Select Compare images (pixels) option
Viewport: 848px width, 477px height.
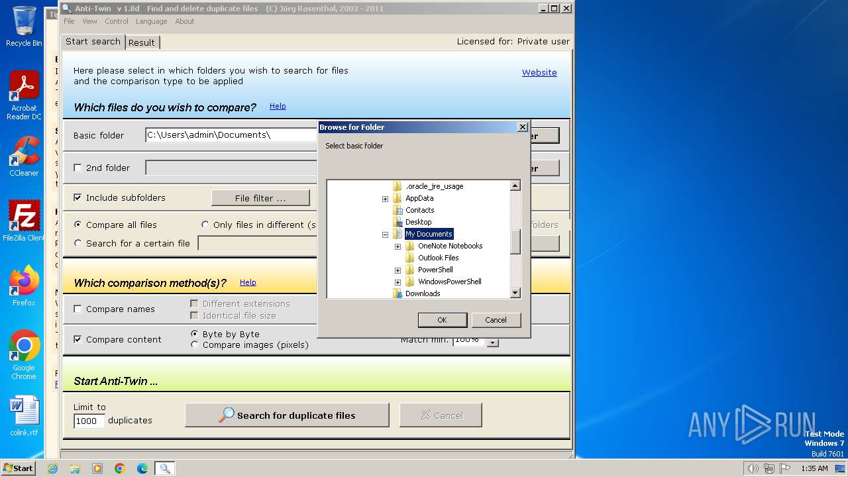194,344
